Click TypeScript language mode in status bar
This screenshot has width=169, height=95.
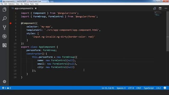[x=149, y=88]
